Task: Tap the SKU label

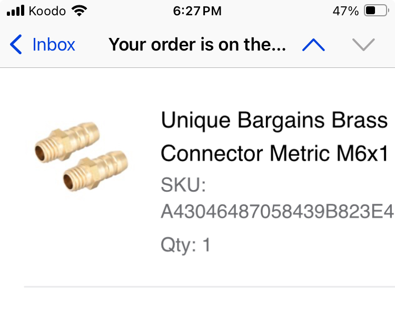Action: coord(183,185)
